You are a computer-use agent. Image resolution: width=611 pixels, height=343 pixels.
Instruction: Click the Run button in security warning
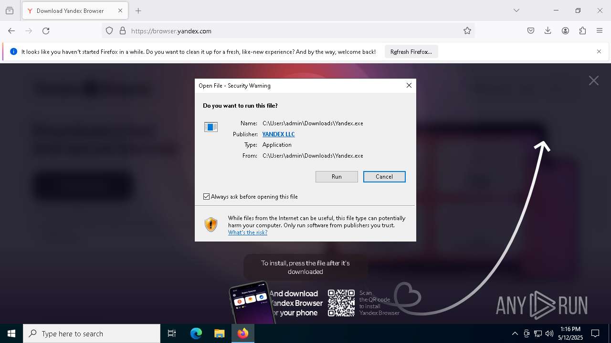pos(337,177)
